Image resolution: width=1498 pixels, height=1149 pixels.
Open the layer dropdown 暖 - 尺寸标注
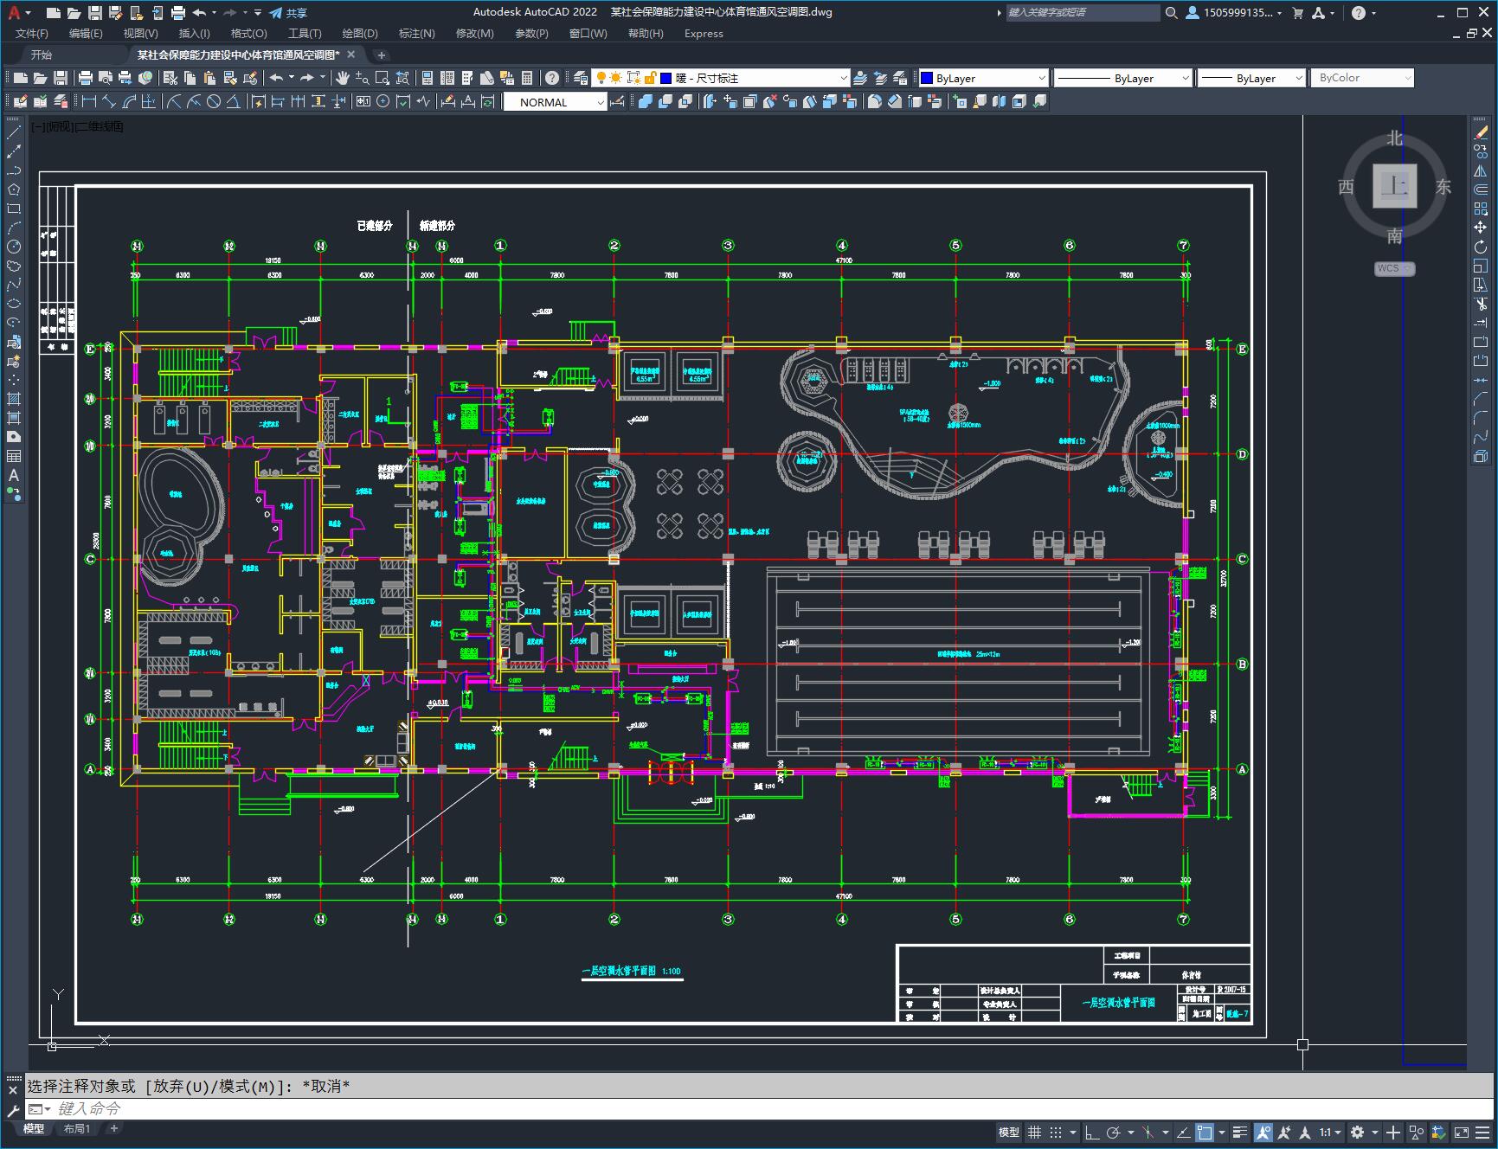pyautogui.click(x=721, y=78)
